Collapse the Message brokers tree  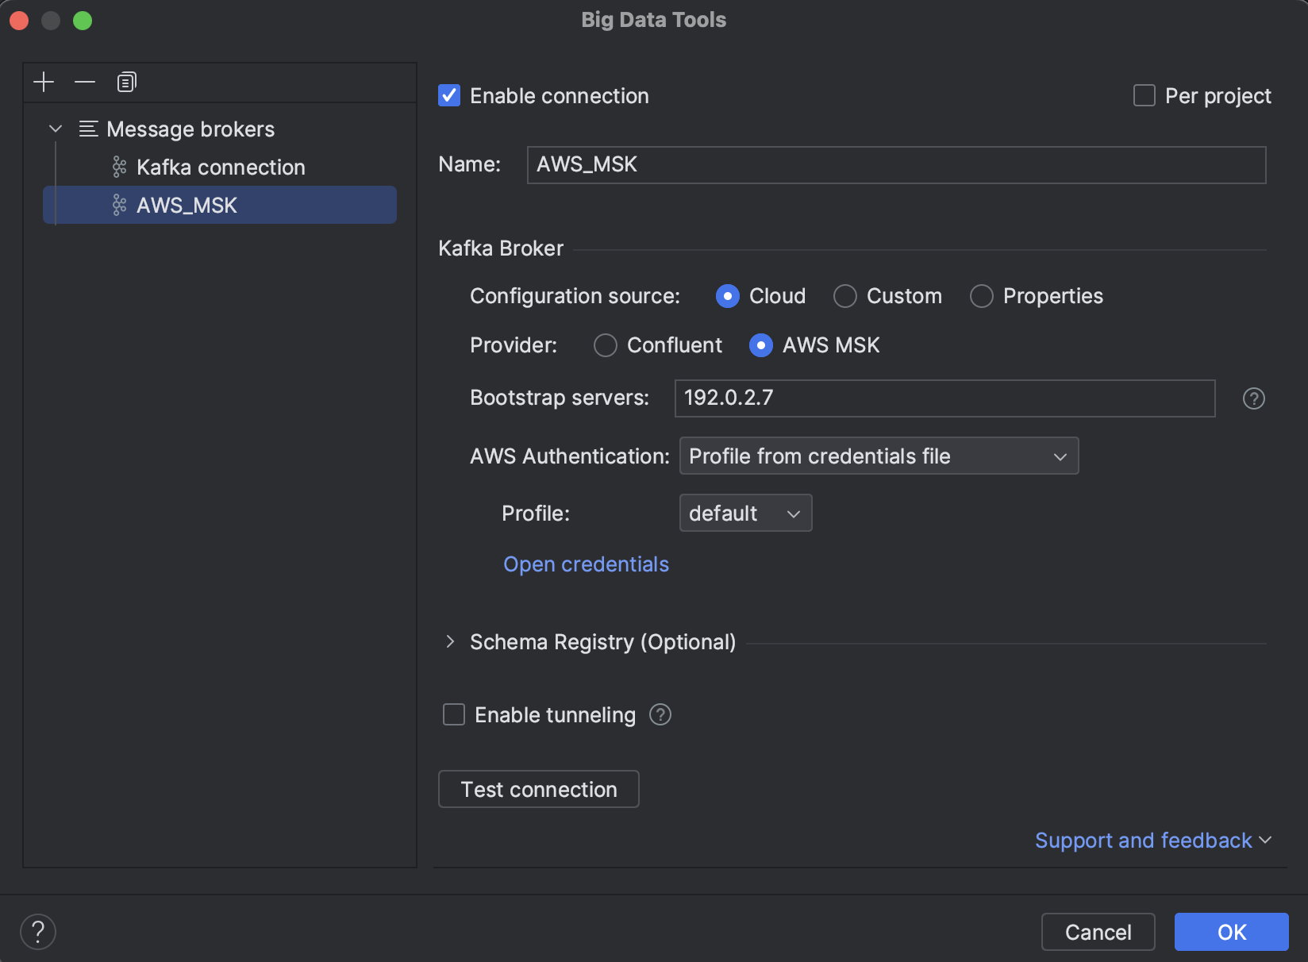coord(55,129)
